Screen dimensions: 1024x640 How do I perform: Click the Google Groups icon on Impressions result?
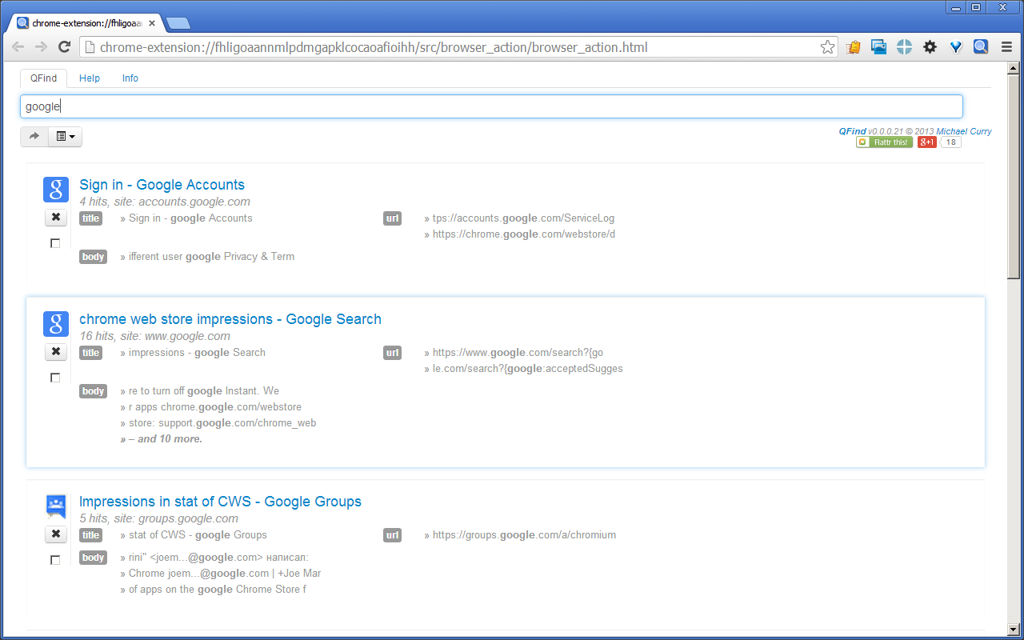pos(55,506)
